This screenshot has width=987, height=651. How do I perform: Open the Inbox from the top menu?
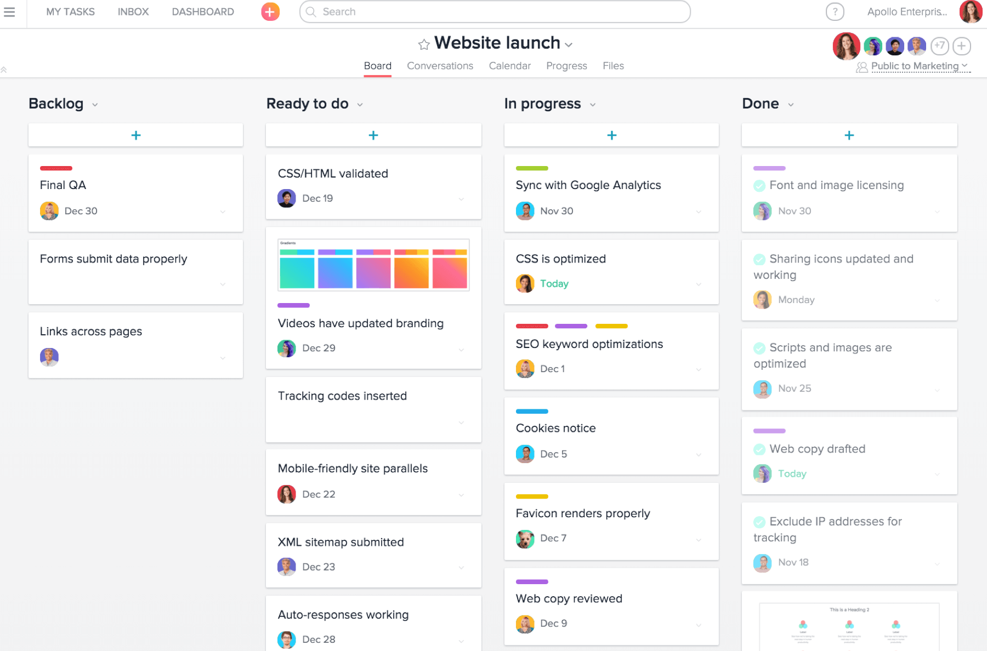(133, 11)
